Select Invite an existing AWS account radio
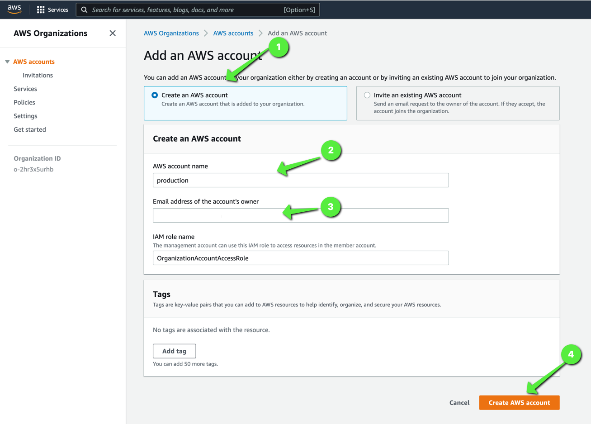Screen dimensions: 591x424 [367, 95]
